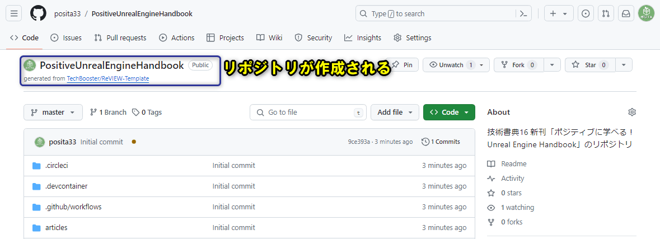The height and width of the screenshot is (239, 660).
Task: Open the .devcontainer folder name
Action: pyautogui.click(x=67, y=186)
